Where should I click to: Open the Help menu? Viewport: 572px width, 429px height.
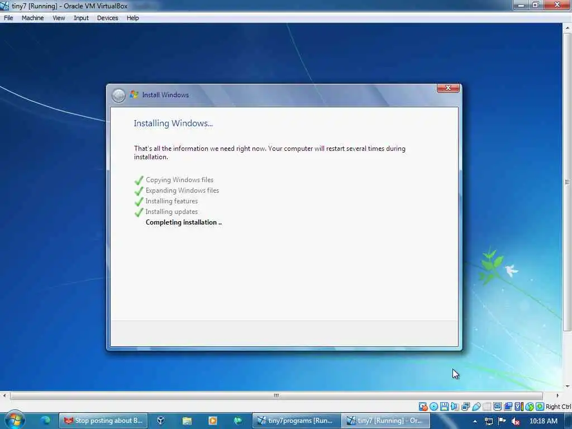pos(133,18)
